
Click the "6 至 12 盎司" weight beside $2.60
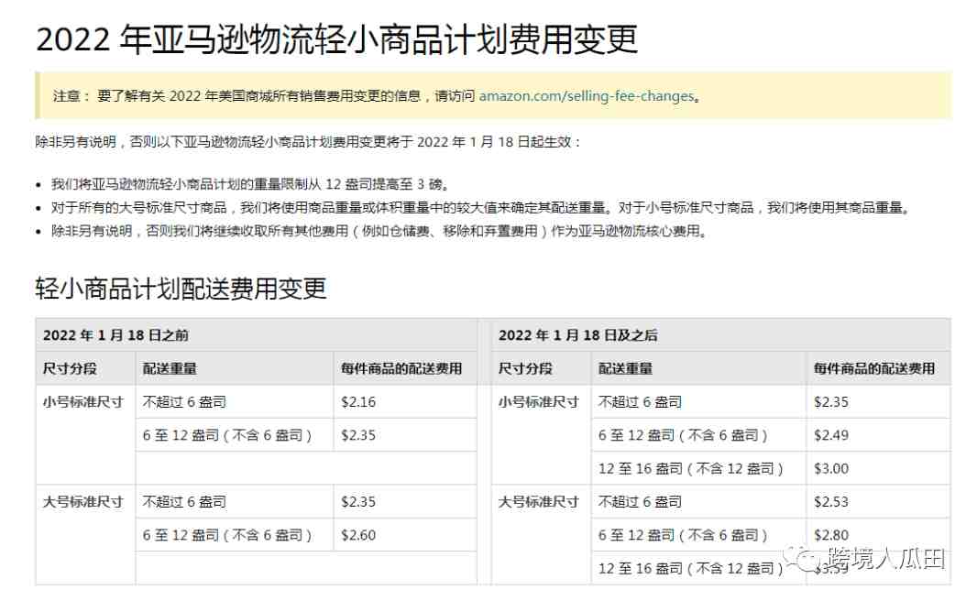click(x=226, y=536)
